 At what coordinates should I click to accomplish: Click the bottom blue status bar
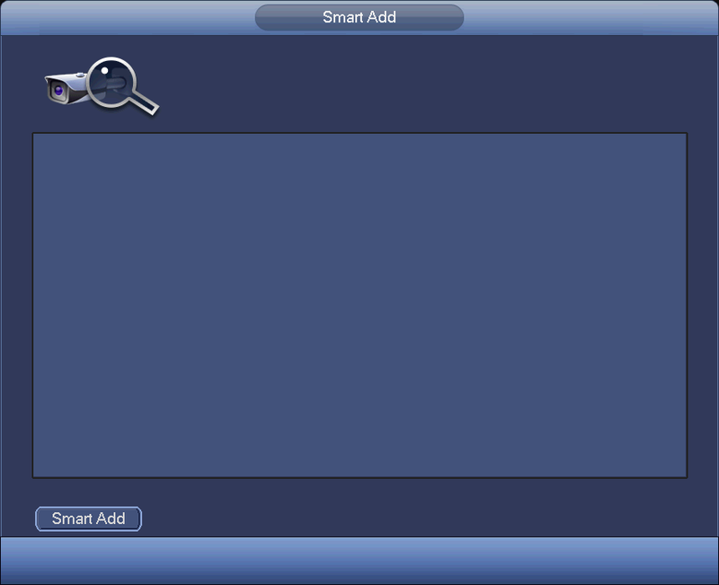(359, 561)
